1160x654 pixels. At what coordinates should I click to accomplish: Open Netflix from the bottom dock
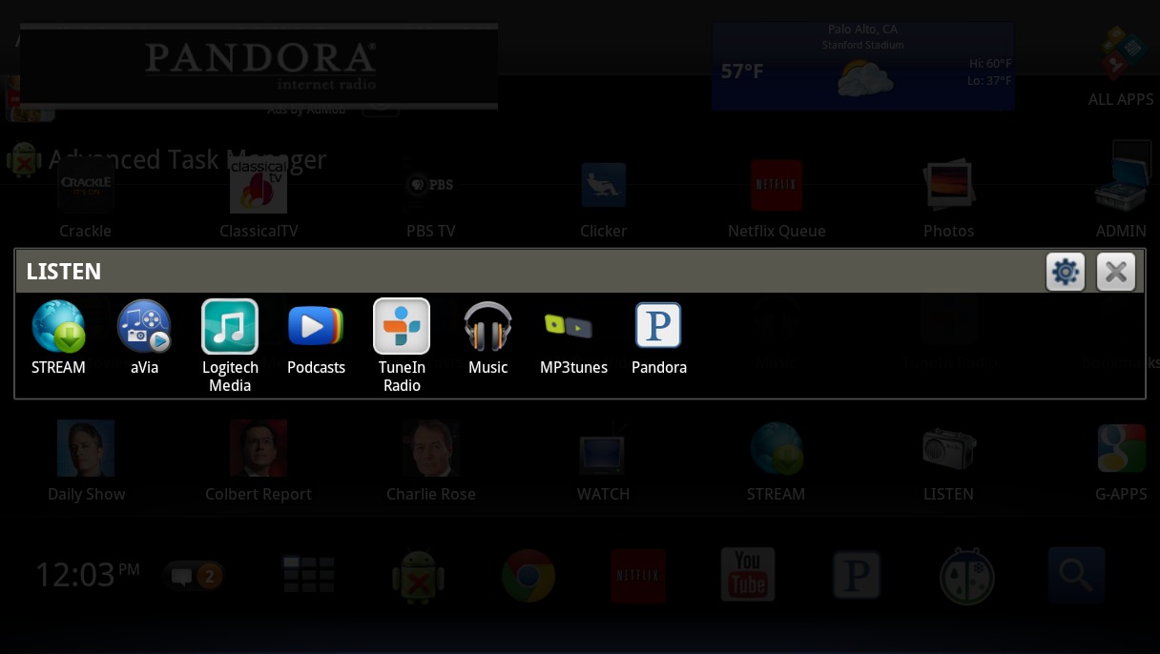[x=637, y=576]
